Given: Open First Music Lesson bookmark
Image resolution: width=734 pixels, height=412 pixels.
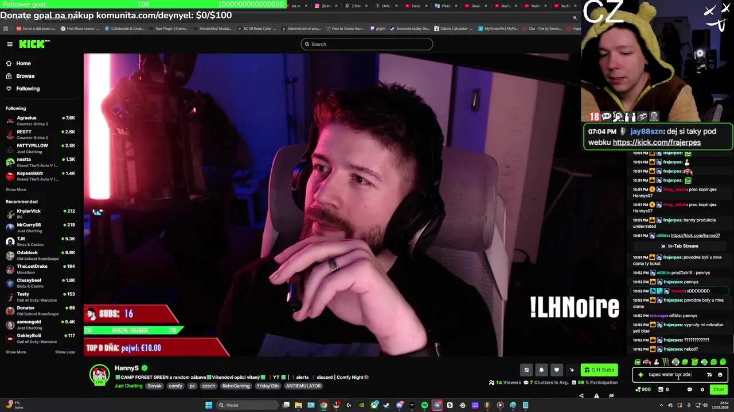Looking at the screenshot, I should (x=80, y=28).
